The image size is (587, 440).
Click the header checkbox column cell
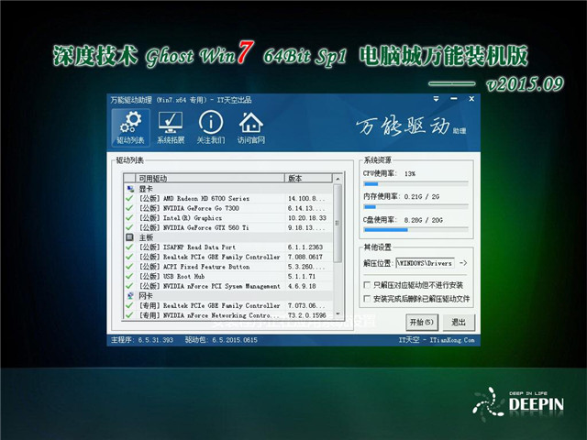(129, 178)
